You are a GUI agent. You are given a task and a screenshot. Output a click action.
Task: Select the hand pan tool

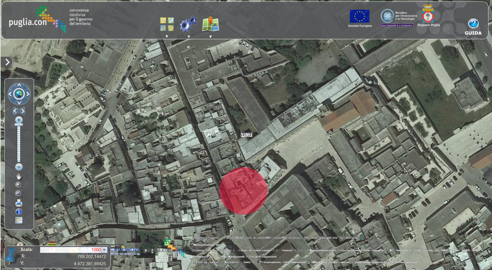click(x=19, y=177)
